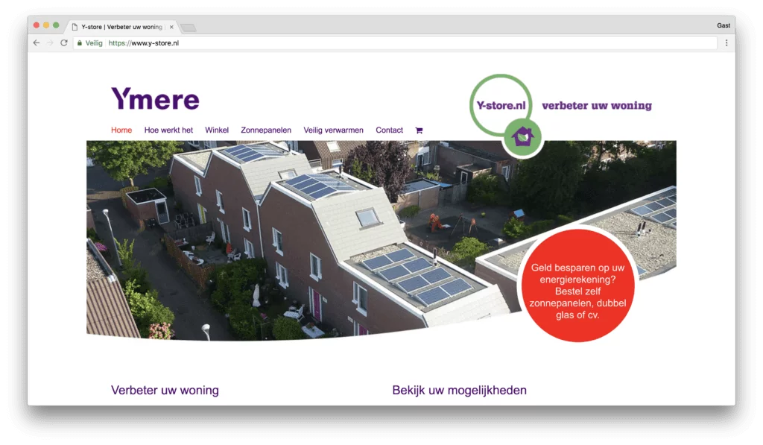This screenshot has height=445, width=763.
Task: Click the Ymere logo
Action: click(x=155, y=99)
